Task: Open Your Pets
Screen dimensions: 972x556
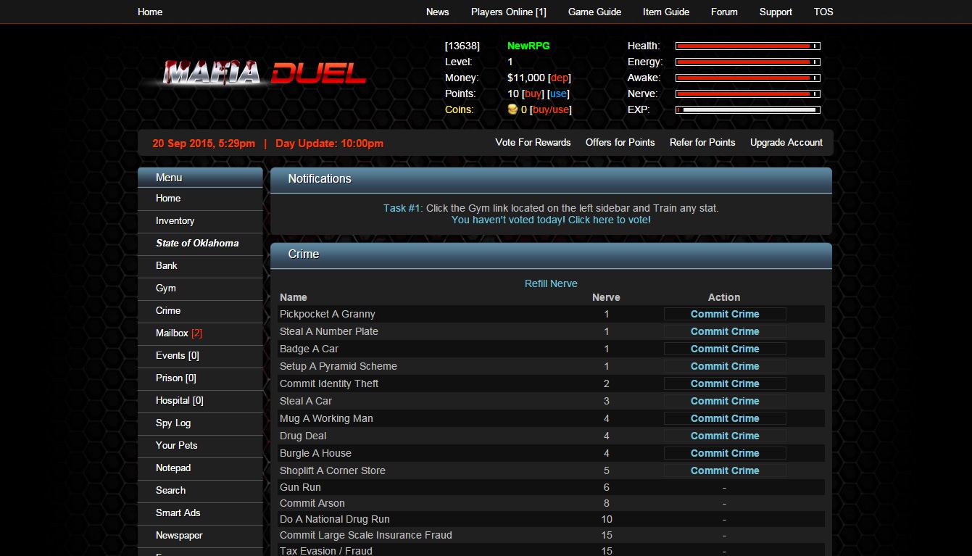Action: coord(200,446)
